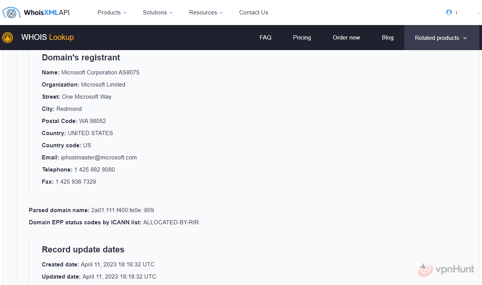Select the name Microsoft Corporation AS8075

(x=100, y=72)
